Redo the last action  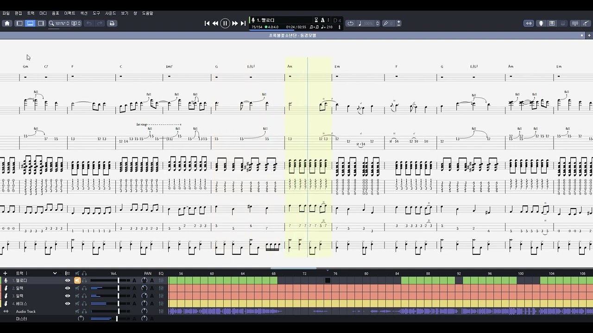tap(99, 23)
